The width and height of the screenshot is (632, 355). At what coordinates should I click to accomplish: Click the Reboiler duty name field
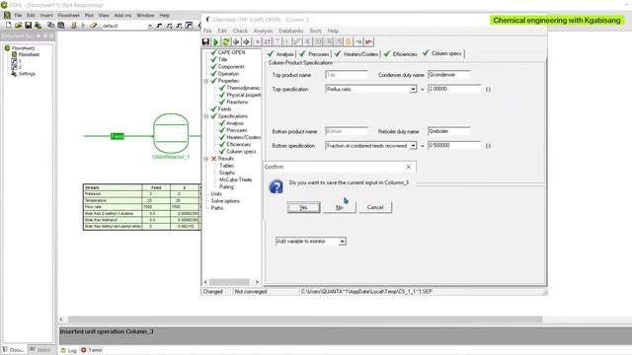449,131
